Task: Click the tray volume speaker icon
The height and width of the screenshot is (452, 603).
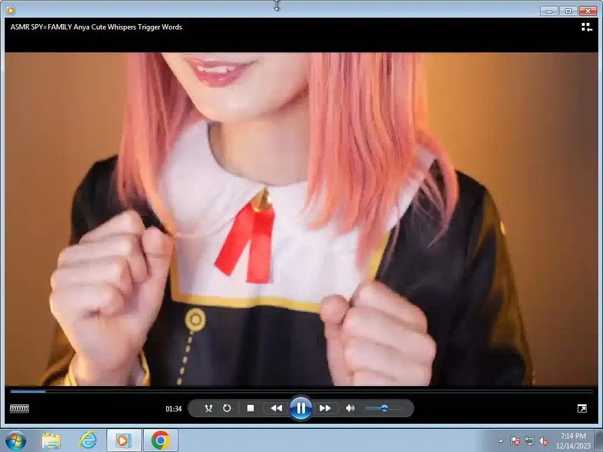Action: coord(544,441)
